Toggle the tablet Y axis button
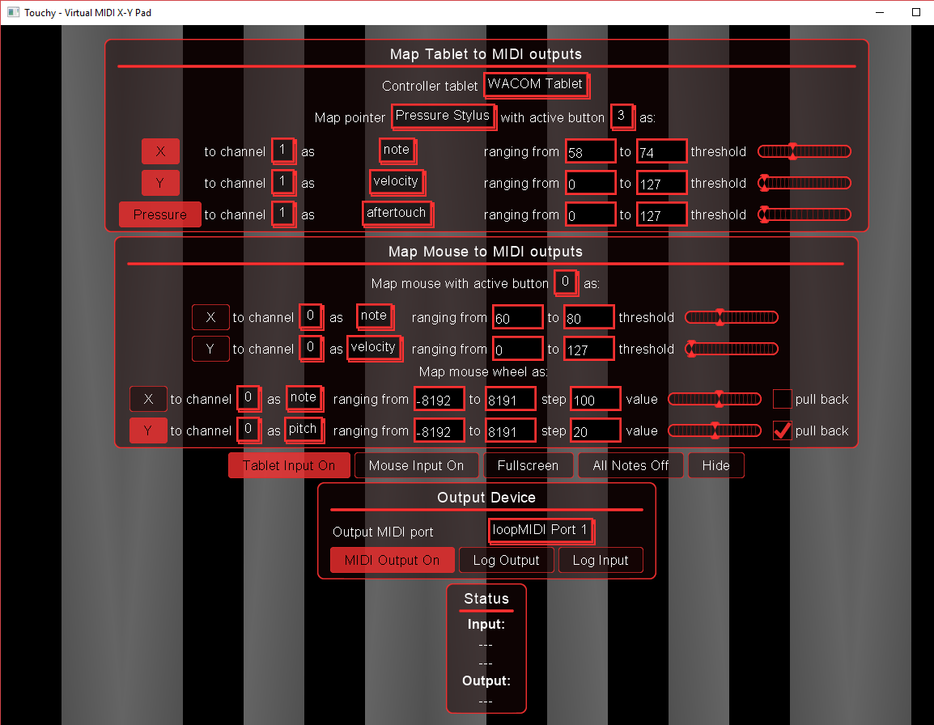This screenshot has height=725, width=934. point(160,183)
